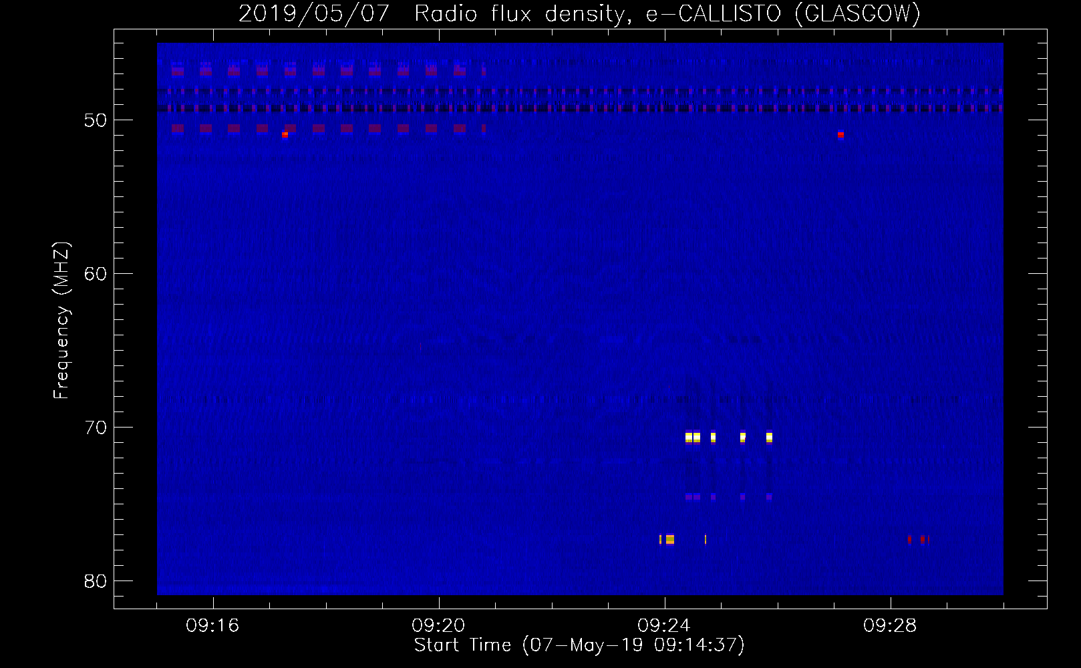Click the '09:20' time tick label

point(438,625)
